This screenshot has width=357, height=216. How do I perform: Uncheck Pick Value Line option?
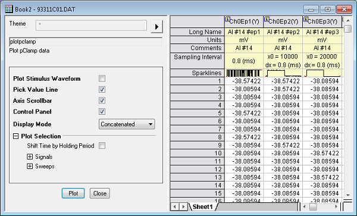click(102, 89)
